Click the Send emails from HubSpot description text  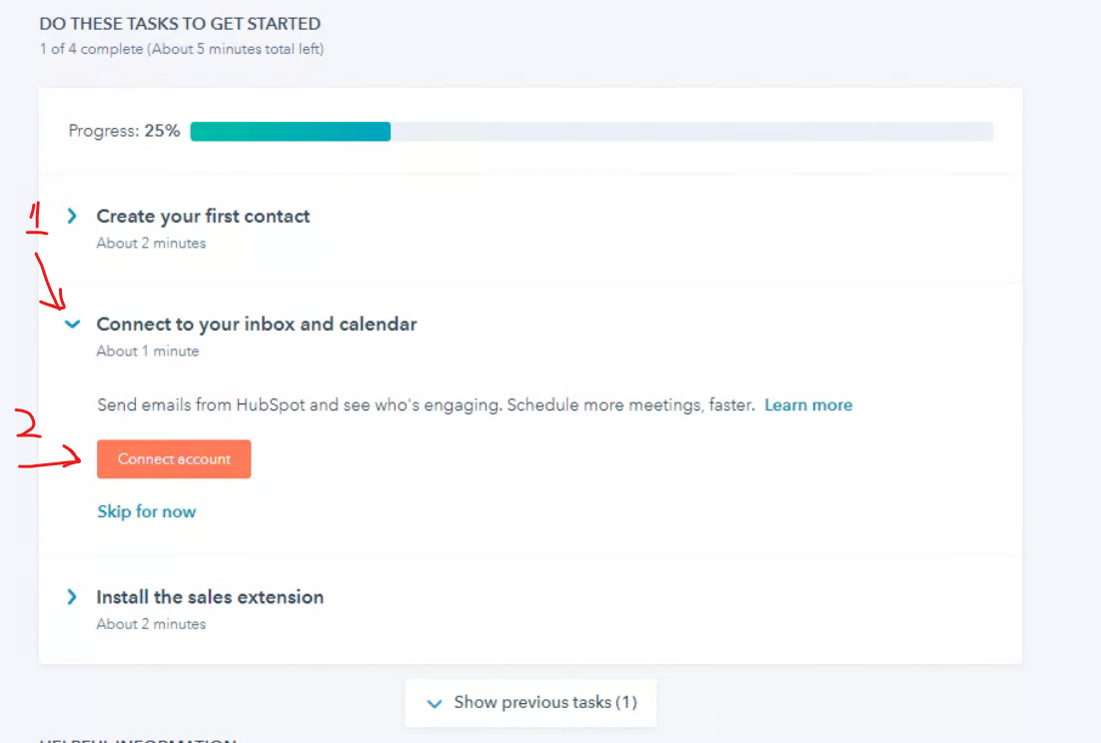coord(426,404)
